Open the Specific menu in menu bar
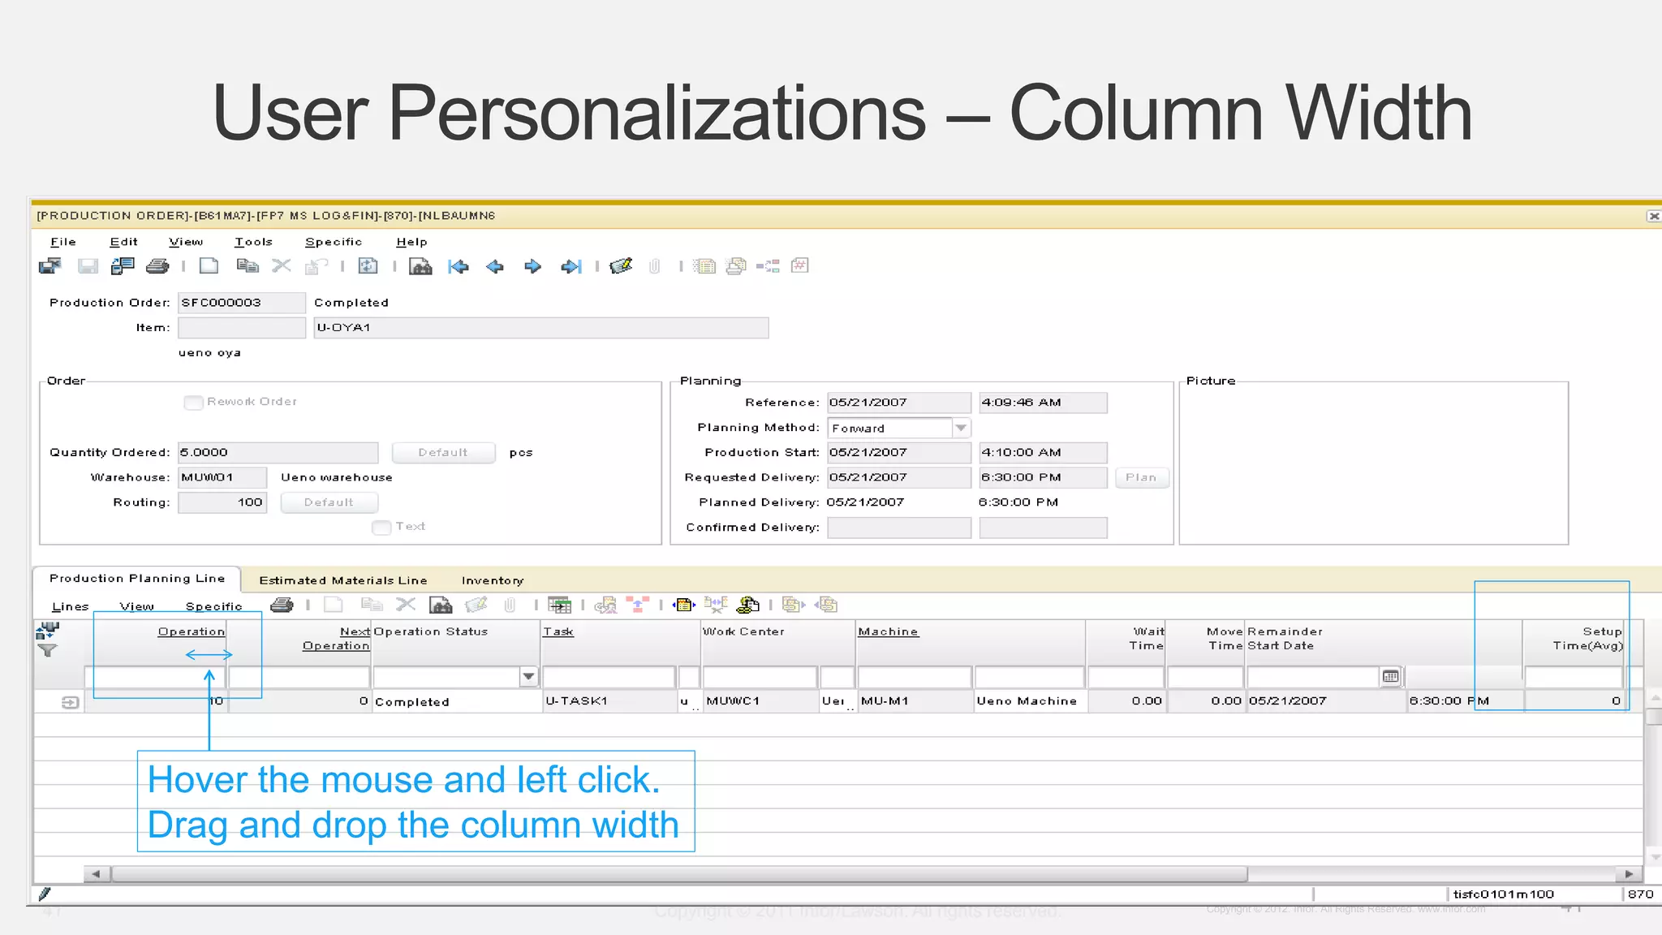Screen dimensions: 1662x935 333,242
